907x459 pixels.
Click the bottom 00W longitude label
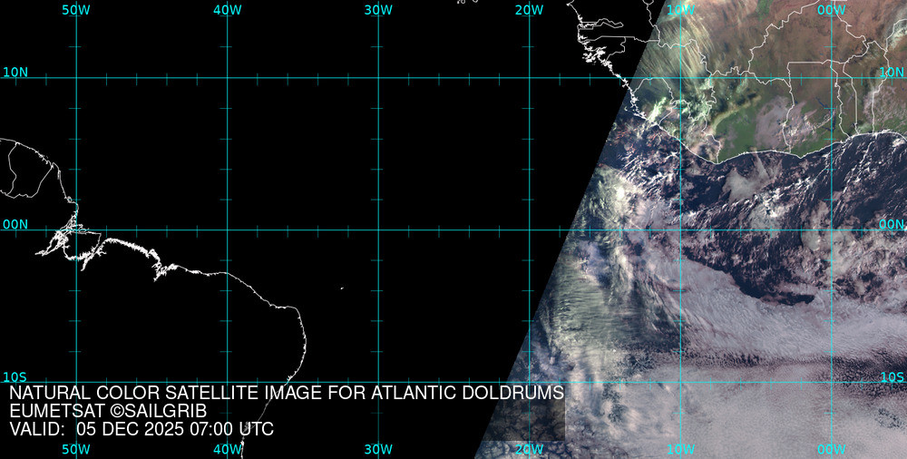tap(831, 449)
